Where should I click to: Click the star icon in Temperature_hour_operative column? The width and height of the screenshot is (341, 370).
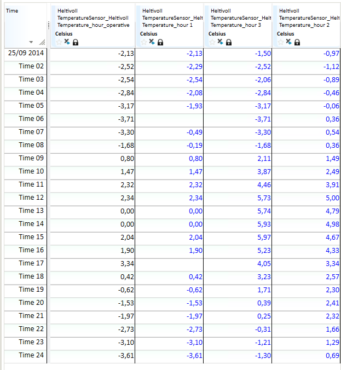pos(59,42)
